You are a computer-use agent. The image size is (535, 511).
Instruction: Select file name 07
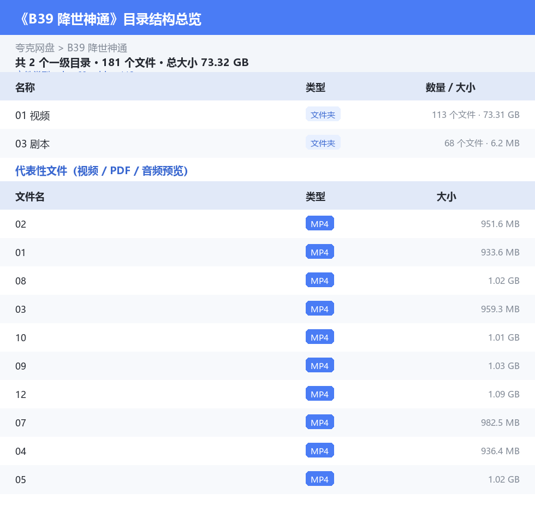21,423
